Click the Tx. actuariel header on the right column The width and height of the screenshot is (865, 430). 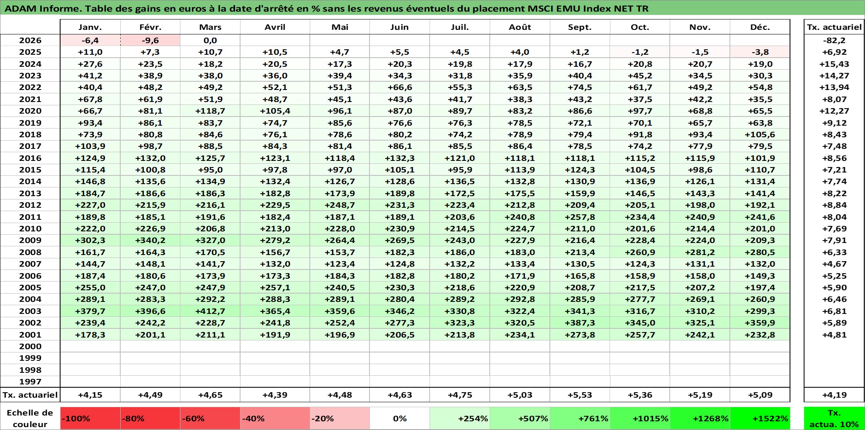click(834, 27)
